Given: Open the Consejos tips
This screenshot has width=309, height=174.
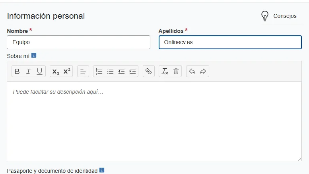Looking at the screenshot, I should point(279,16).
